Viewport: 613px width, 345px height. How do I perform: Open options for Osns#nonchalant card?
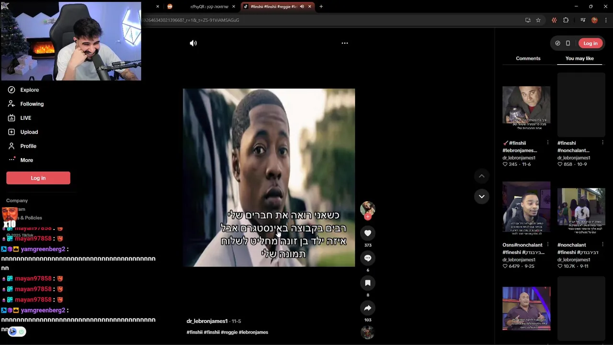coord(547,244)
